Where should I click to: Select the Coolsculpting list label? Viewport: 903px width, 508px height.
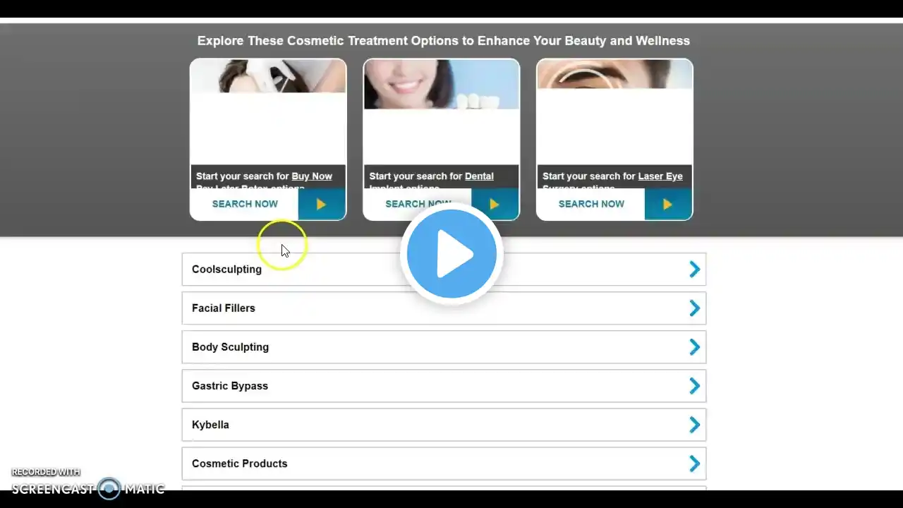tap(226, 270)
